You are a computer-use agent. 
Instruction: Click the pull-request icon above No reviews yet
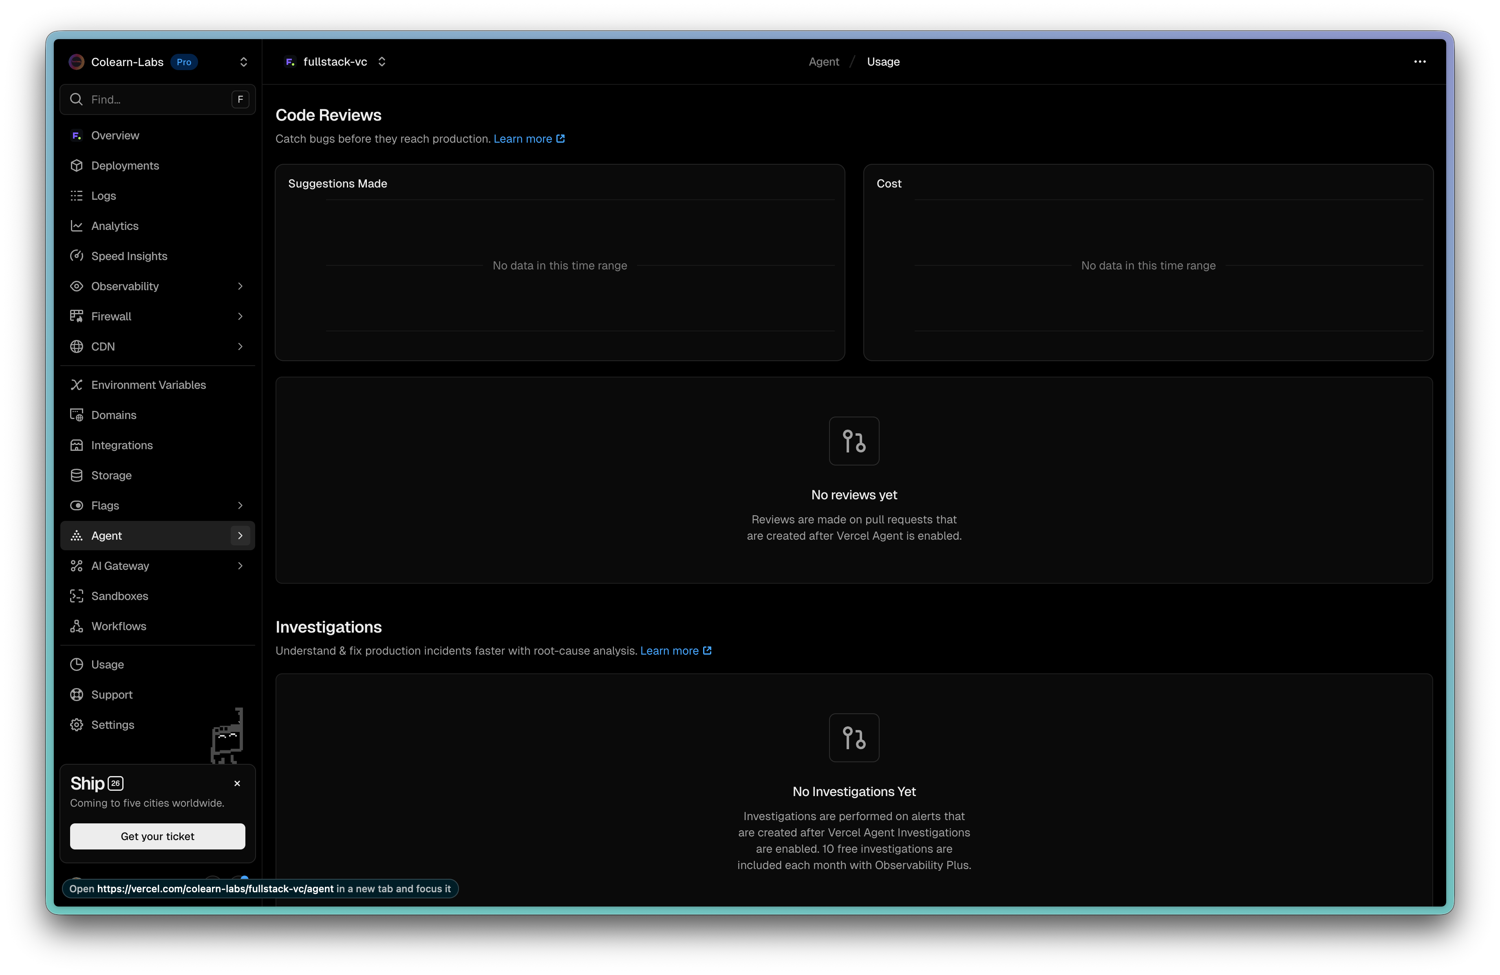tap(854, 441)
